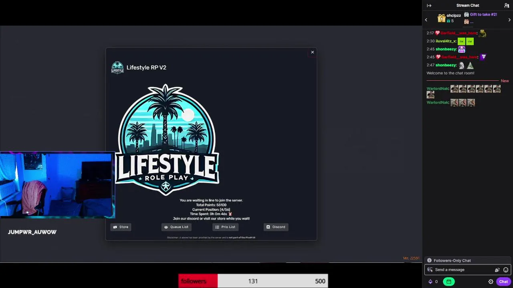Click the 'Ver. 22591' version text
Viewport: 513px width, 288px height.
pyautogui.click(x=411, y=258)
